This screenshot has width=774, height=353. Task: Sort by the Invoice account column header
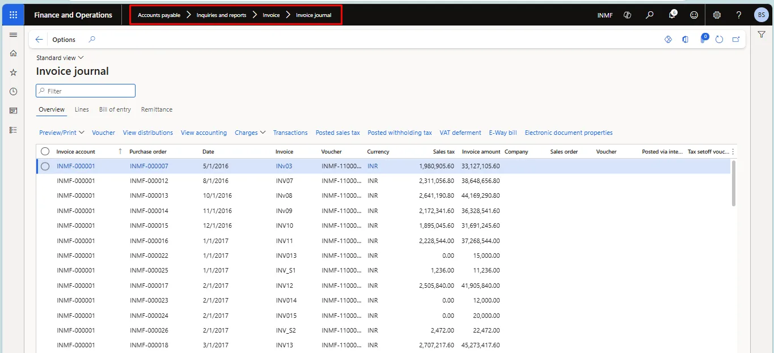click(x=76, y=151)
